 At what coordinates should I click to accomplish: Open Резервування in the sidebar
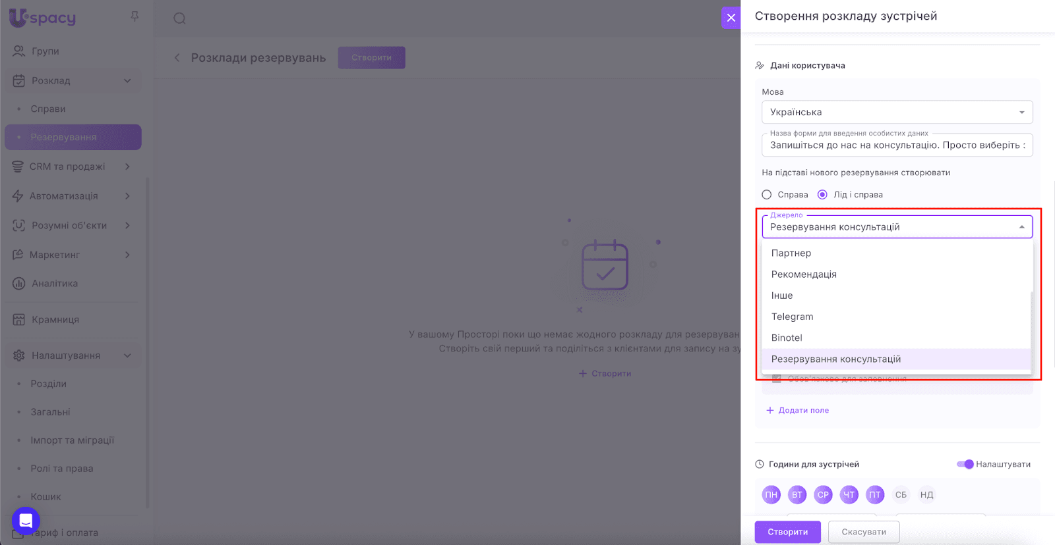73,137
